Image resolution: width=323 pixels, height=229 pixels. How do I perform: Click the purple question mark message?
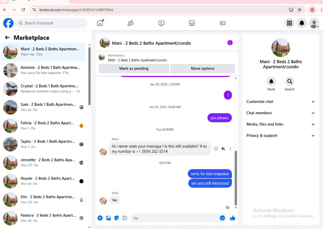[x=228, y=95]
